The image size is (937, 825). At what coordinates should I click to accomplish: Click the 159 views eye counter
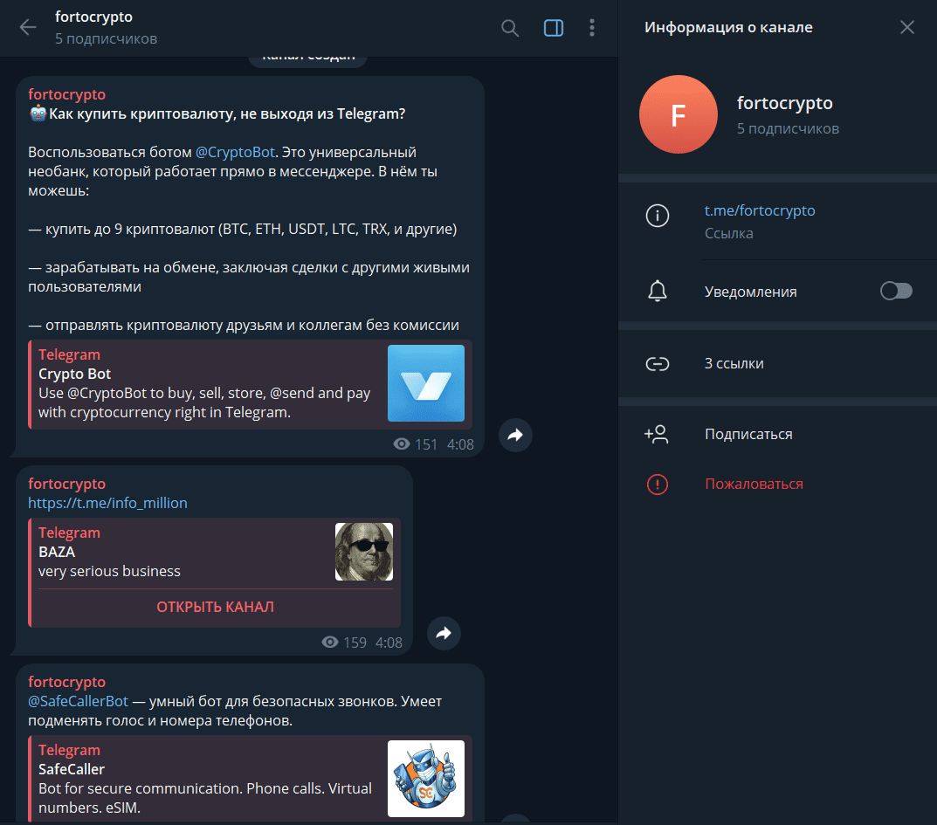(x=343, y=643)
